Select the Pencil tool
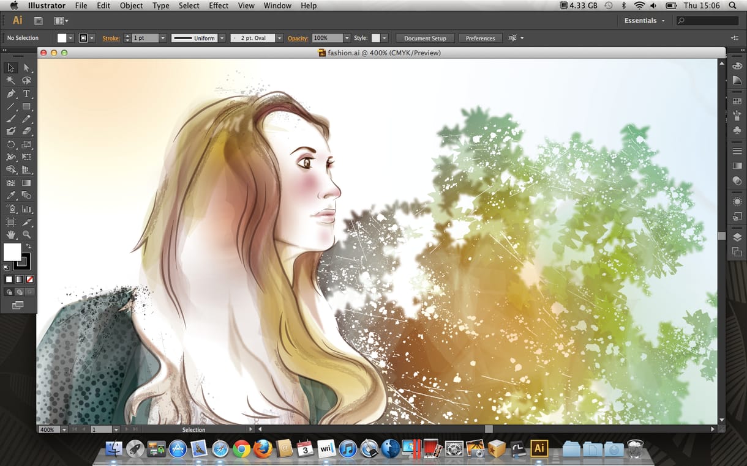Screen dimensions: 747x466 click(26, 119)
